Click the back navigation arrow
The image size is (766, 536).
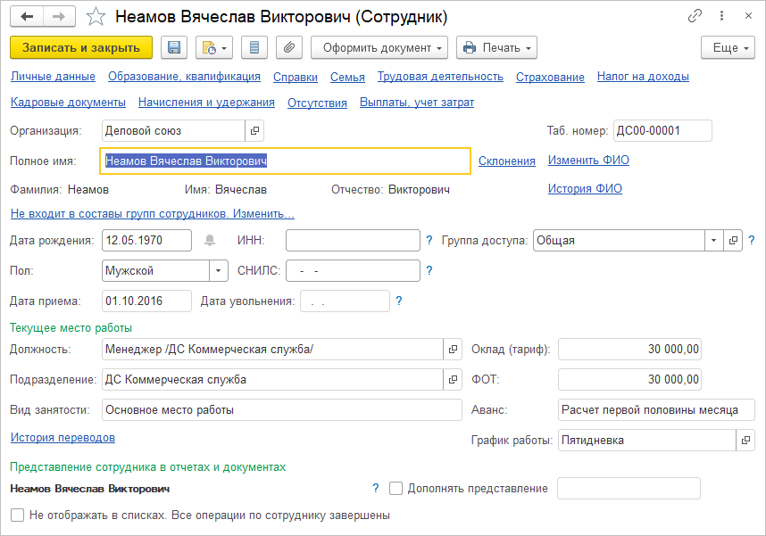pyautogui.click(x=27, y=17)
